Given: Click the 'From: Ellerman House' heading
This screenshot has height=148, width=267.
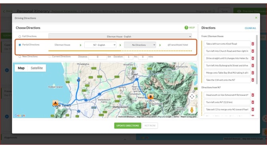Looking at the screenshot, I should coord(212,36).
